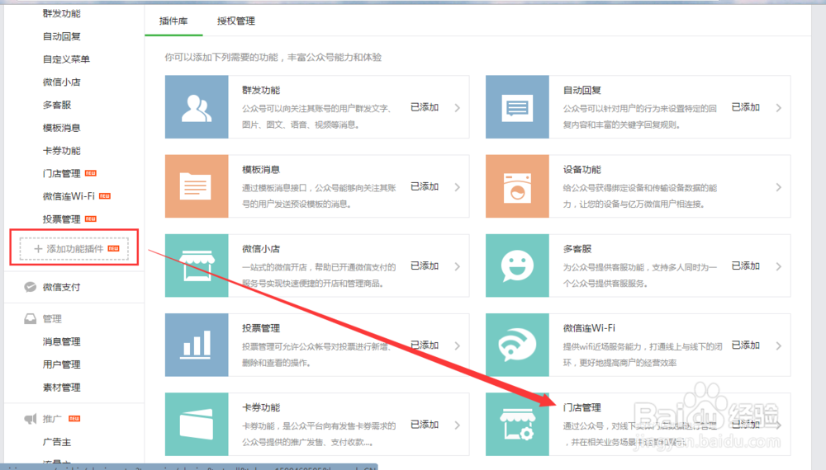The width and height of the screenshot is (826, 470).
Task: Select the 微信连Wi-Fi signal icon
Action: point(517,345)
